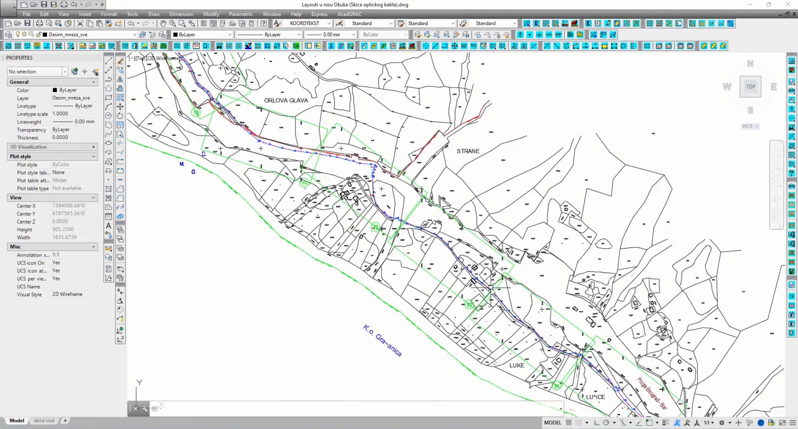
Task: Open the KOORDTEKST text style dropdown
Action: (329, 23)
